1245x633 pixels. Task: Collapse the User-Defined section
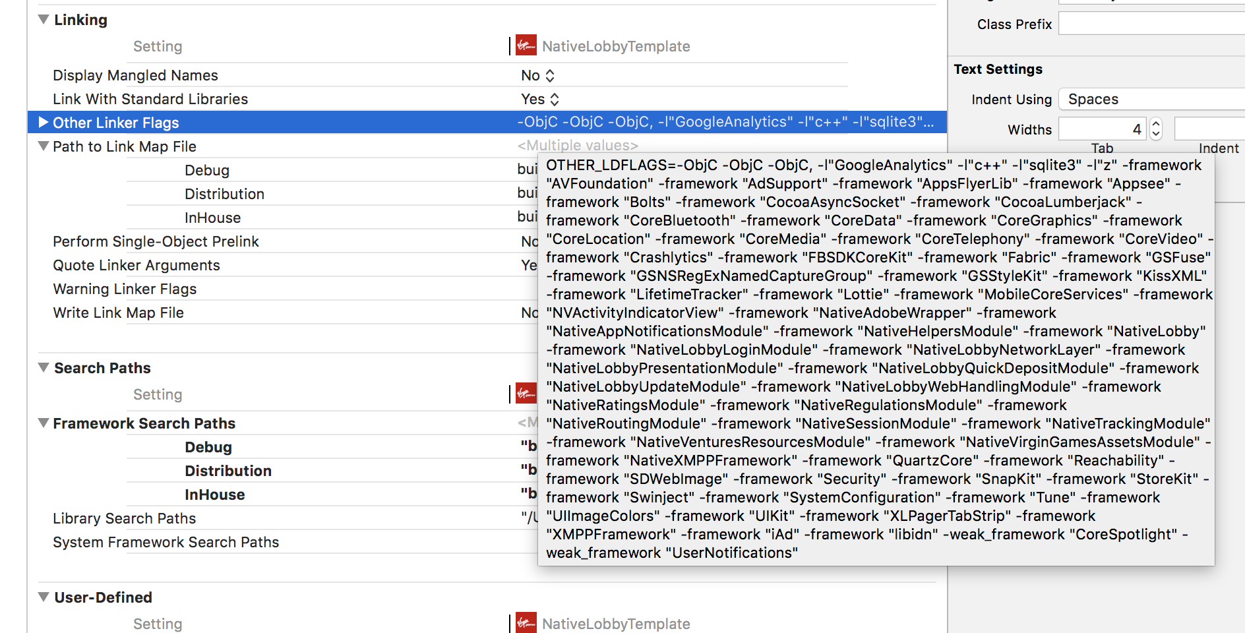click(x=43, y=597)
